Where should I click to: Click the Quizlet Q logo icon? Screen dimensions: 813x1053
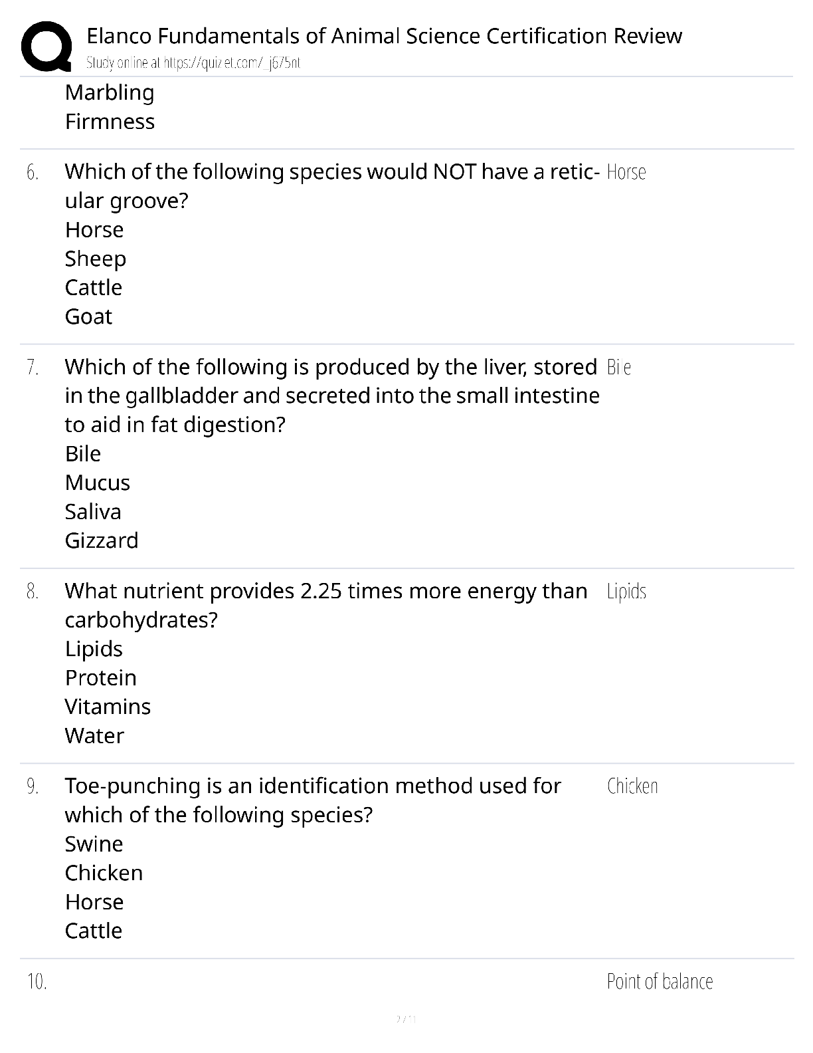(x=46, y=47)
